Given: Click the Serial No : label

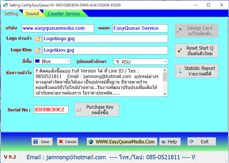Looking at the screenshot, I should (x=19, y=110).
